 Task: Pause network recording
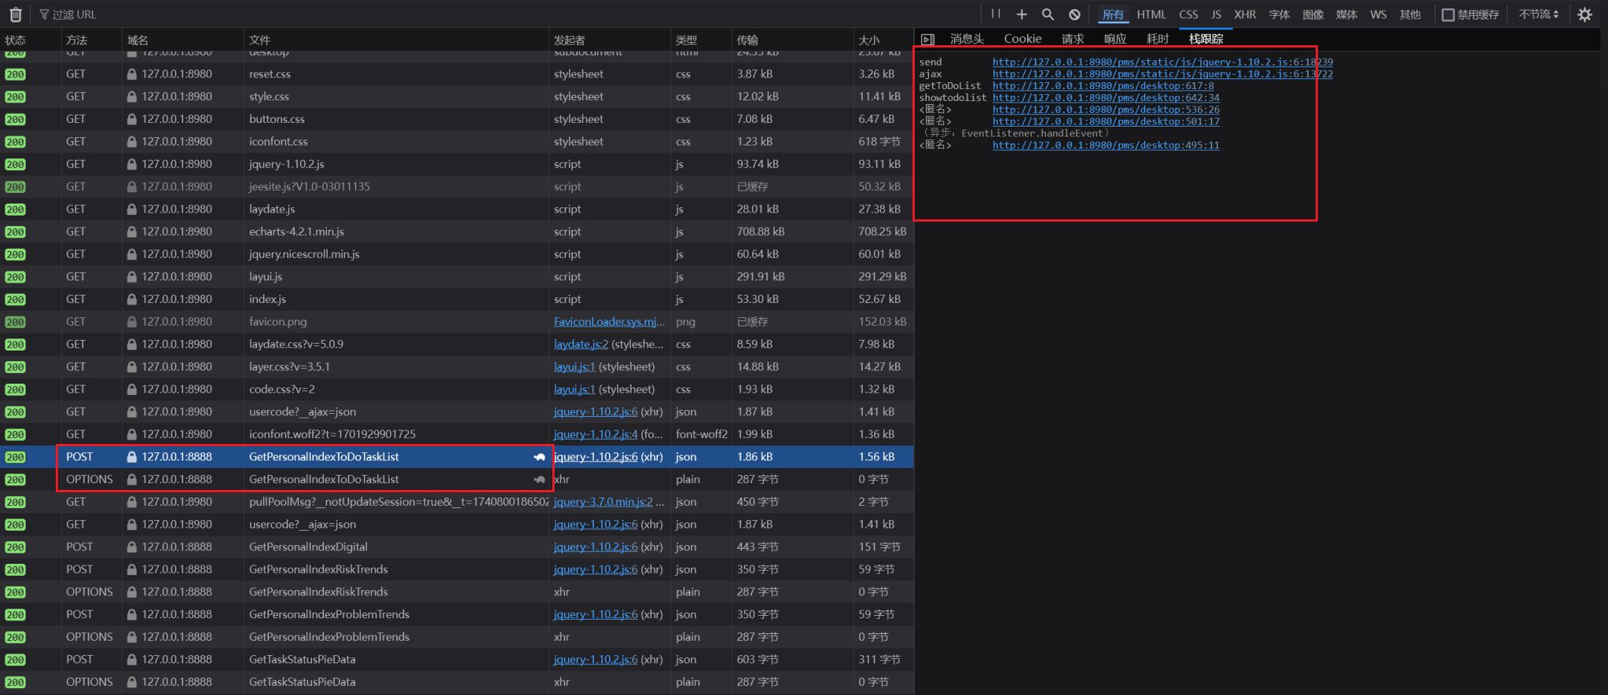point(996,14)
